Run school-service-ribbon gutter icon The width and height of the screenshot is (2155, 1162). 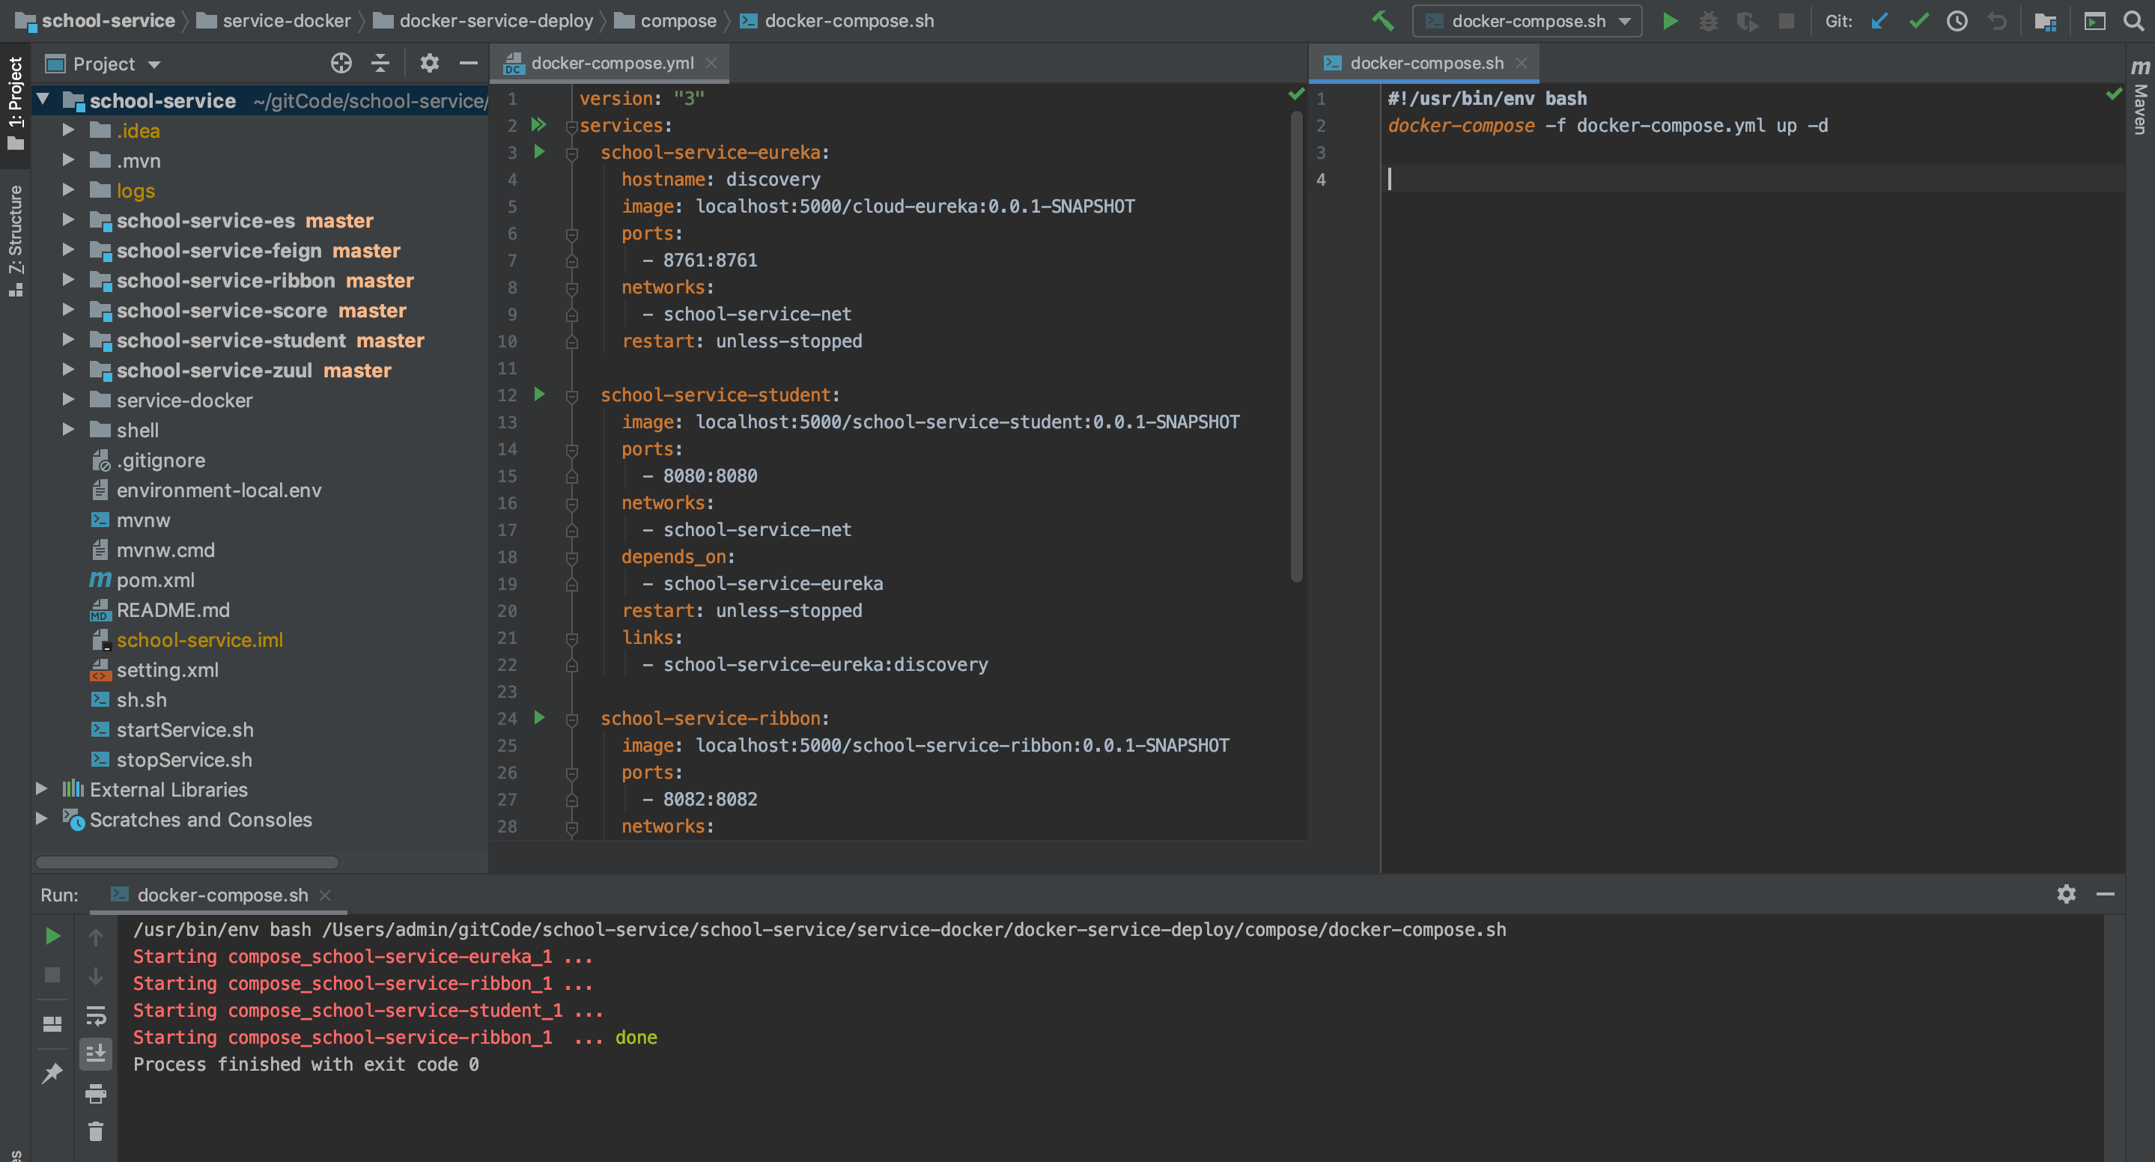(540, 718)
